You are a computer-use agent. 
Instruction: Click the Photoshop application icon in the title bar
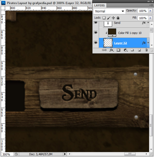3,3
